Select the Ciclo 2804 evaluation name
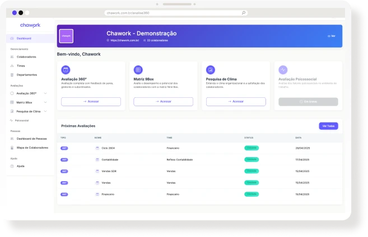The height and width of the screenshot is (237, 368). 108,148
